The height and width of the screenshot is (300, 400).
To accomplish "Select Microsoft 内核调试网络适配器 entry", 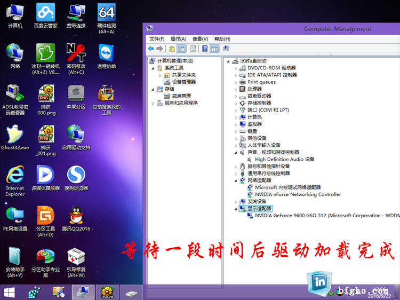I will pyautogui.click(x=288, y=187).
